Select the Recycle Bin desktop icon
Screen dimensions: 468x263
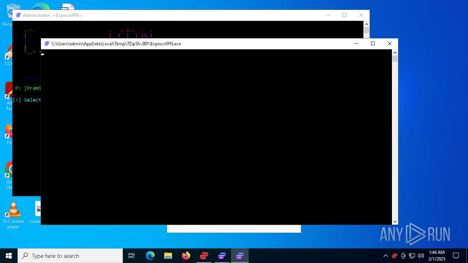7,15
